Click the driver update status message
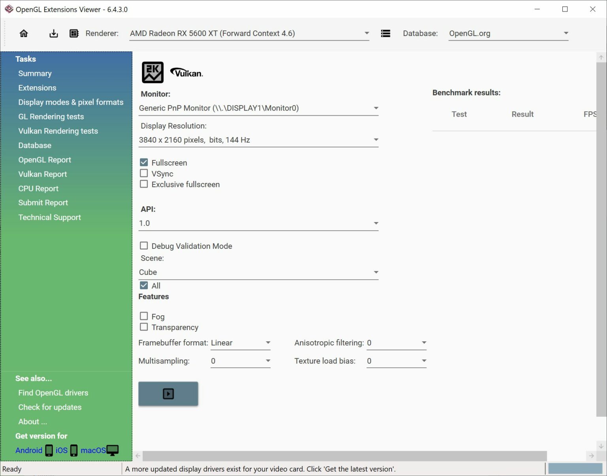 pos(260,469)
